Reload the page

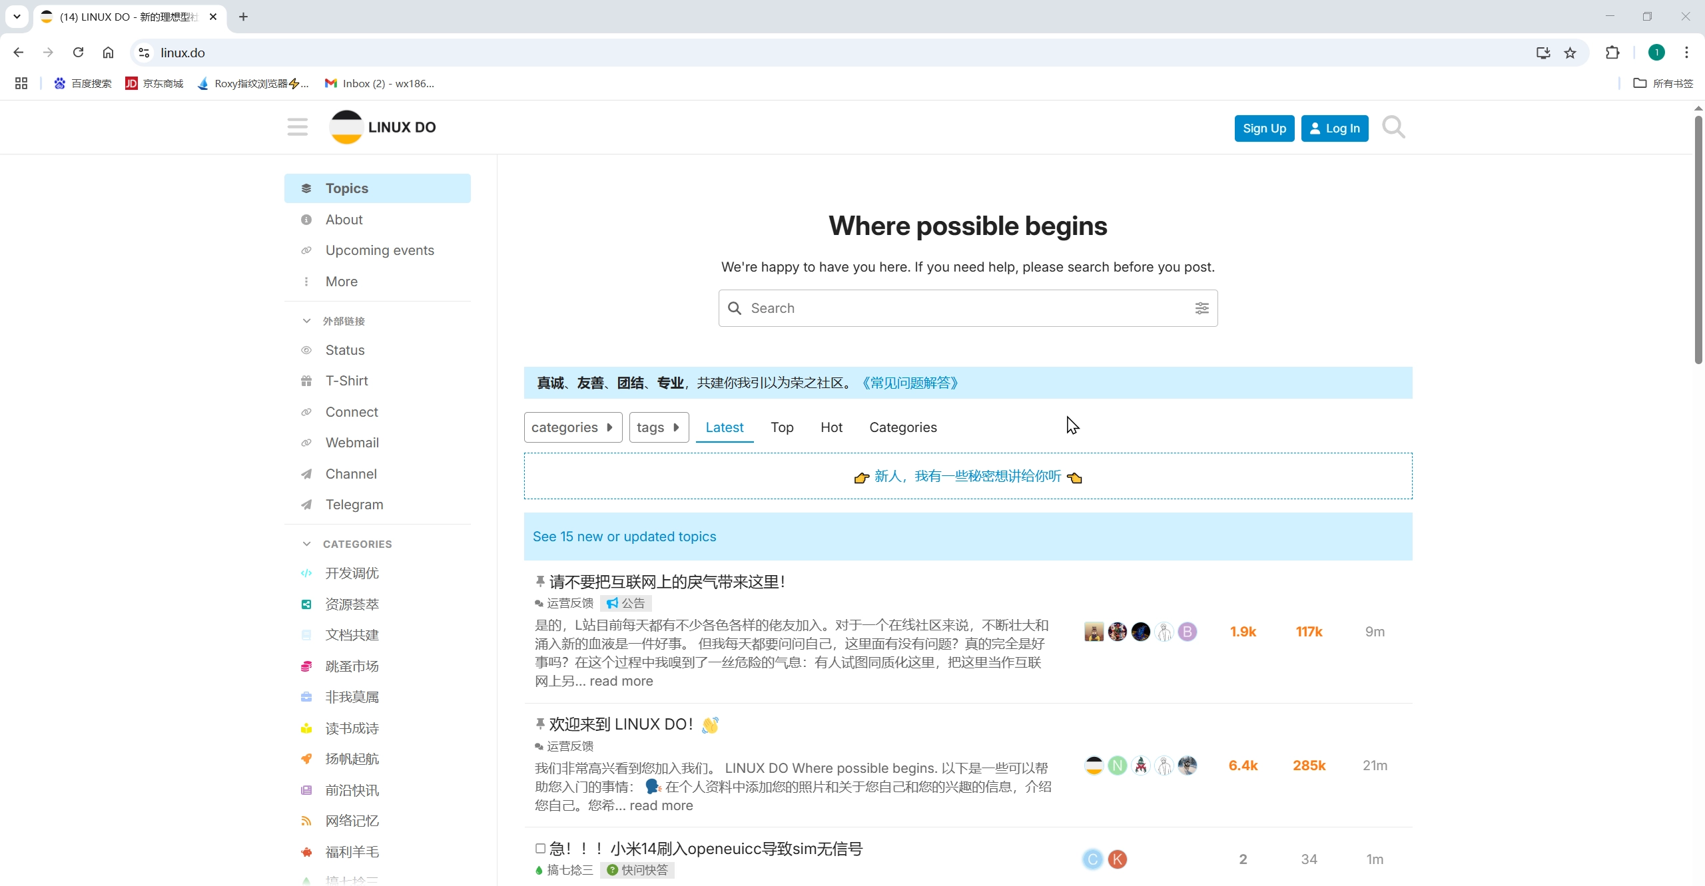[78, 53]
